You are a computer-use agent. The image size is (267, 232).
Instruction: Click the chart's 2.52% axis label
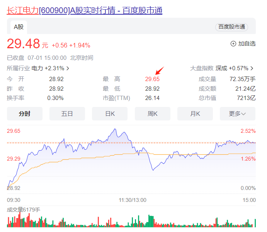pyautogui.click(x=248, y=131)
